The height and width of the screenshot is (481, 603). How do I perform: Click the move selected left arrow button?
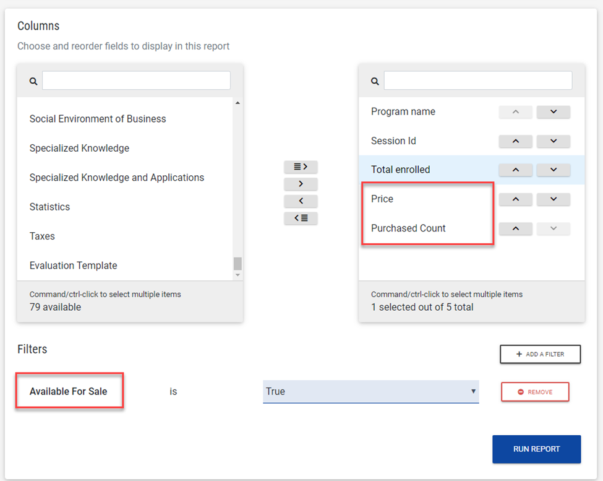coord(301,201)
